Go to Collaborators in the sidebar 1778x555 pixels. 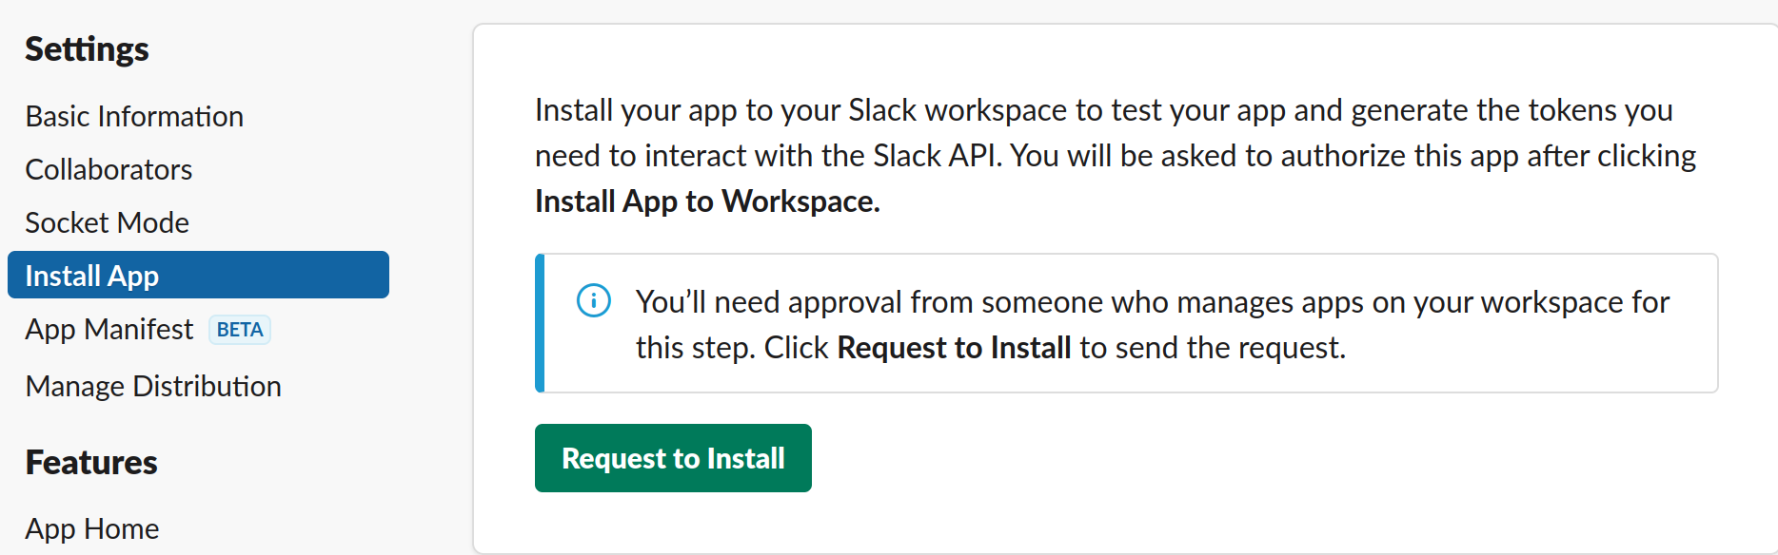point(109,169)
